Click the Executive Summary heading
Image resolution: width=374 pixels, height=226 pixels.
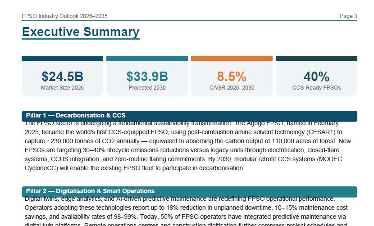[x=81, y=32]
